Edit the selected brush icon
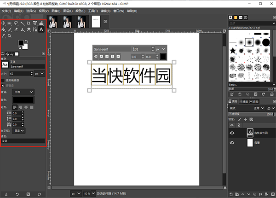The image size is (276, 198). tap(232, 94)
